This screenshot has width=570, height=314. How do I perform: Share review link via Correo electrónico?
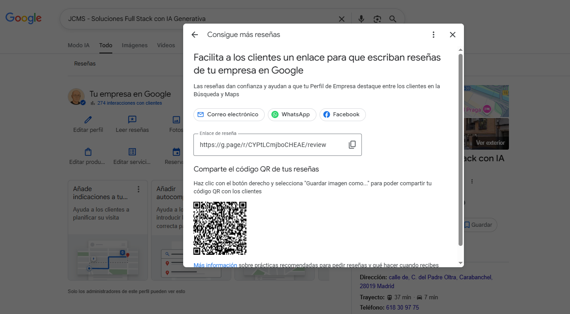[228, 114]
